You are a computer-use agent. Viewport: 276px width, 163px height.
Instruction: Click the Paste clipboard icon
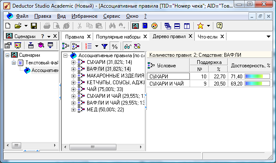(x=99, y=26)
